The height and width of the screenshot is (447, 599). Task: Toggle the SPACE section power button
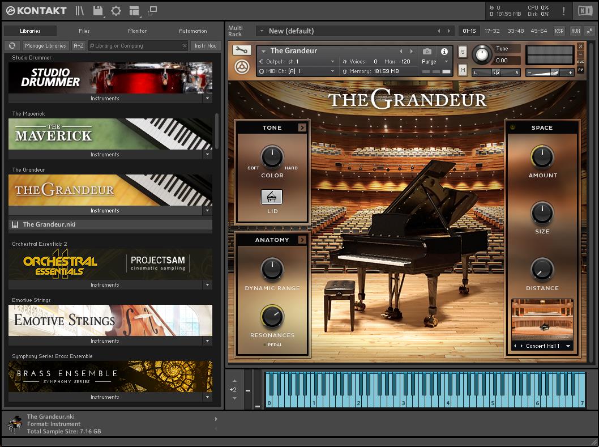[x=513, y=127]
